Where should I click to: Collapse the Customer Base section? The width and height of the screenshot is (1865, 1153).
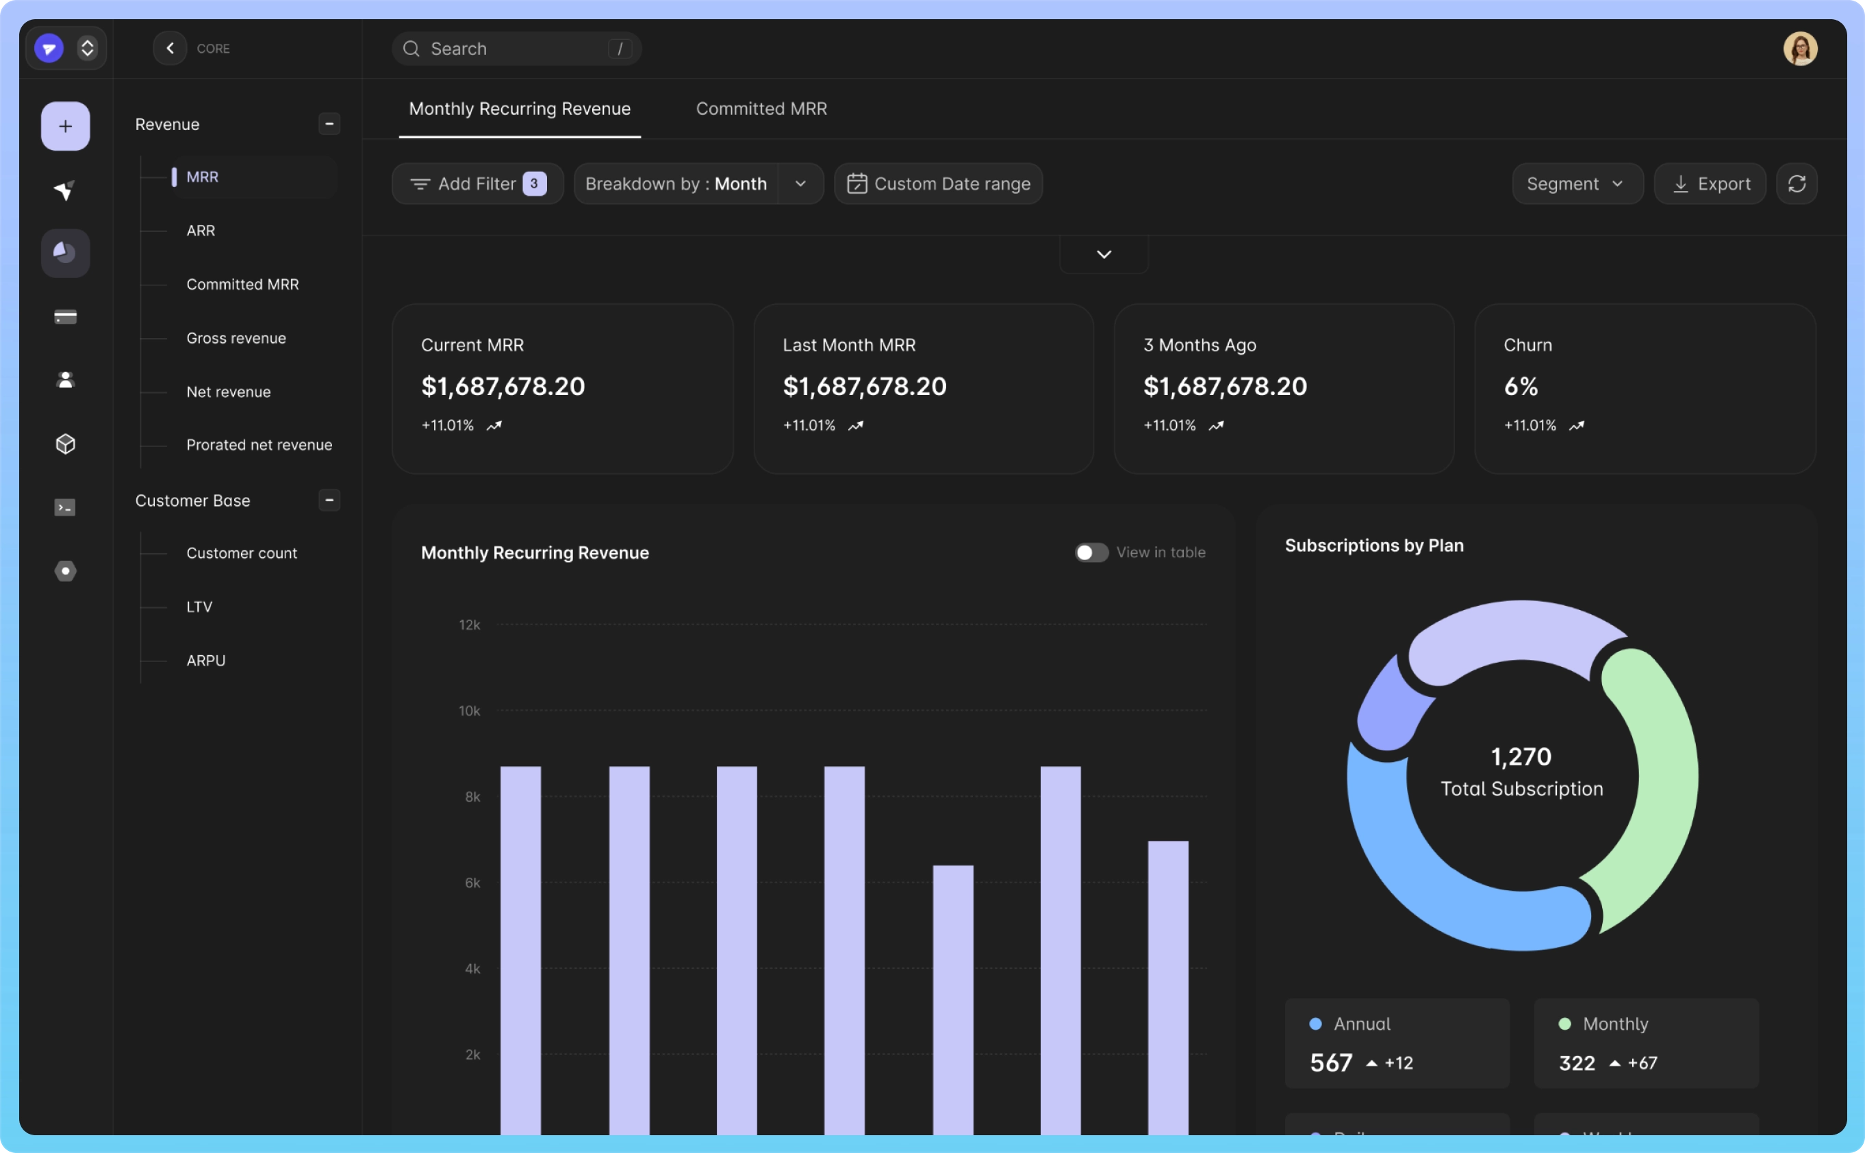(x=329, y=501)
